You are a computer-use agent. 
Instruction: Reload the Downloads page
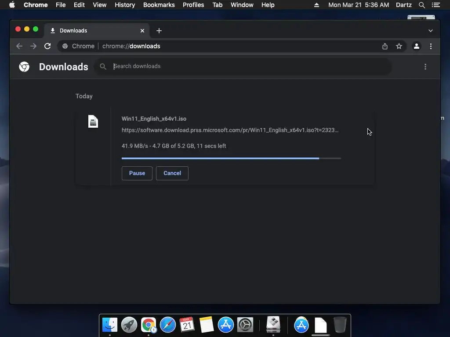pos(47,46)
